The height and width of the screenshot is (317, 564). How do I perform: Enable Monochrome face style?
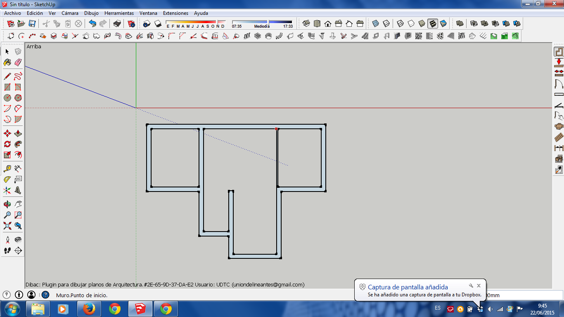pos(443,24)
